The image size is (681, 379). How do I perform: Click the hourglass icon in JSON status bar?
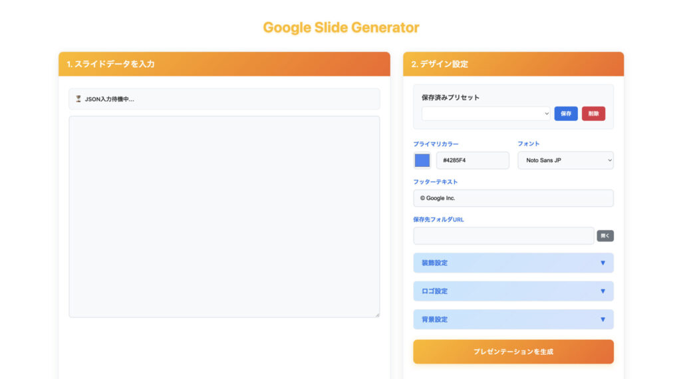[x=78, y=99]
